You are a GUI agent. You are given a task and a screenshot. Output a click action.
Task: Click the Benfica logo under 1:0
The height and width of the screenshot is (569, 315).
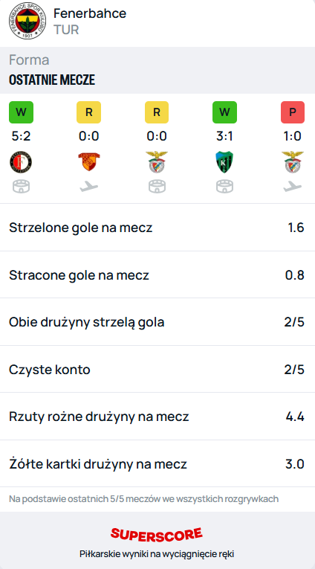pos(293,162)
